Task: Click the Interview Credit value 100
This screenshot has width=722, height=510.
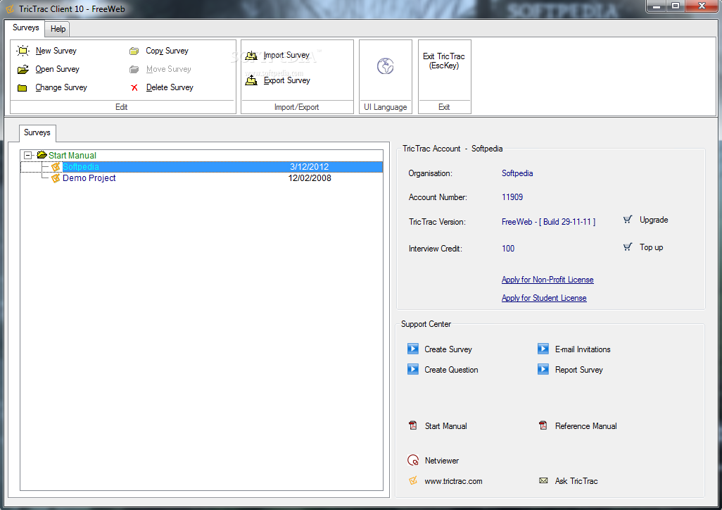Action: tap(508, 249)
